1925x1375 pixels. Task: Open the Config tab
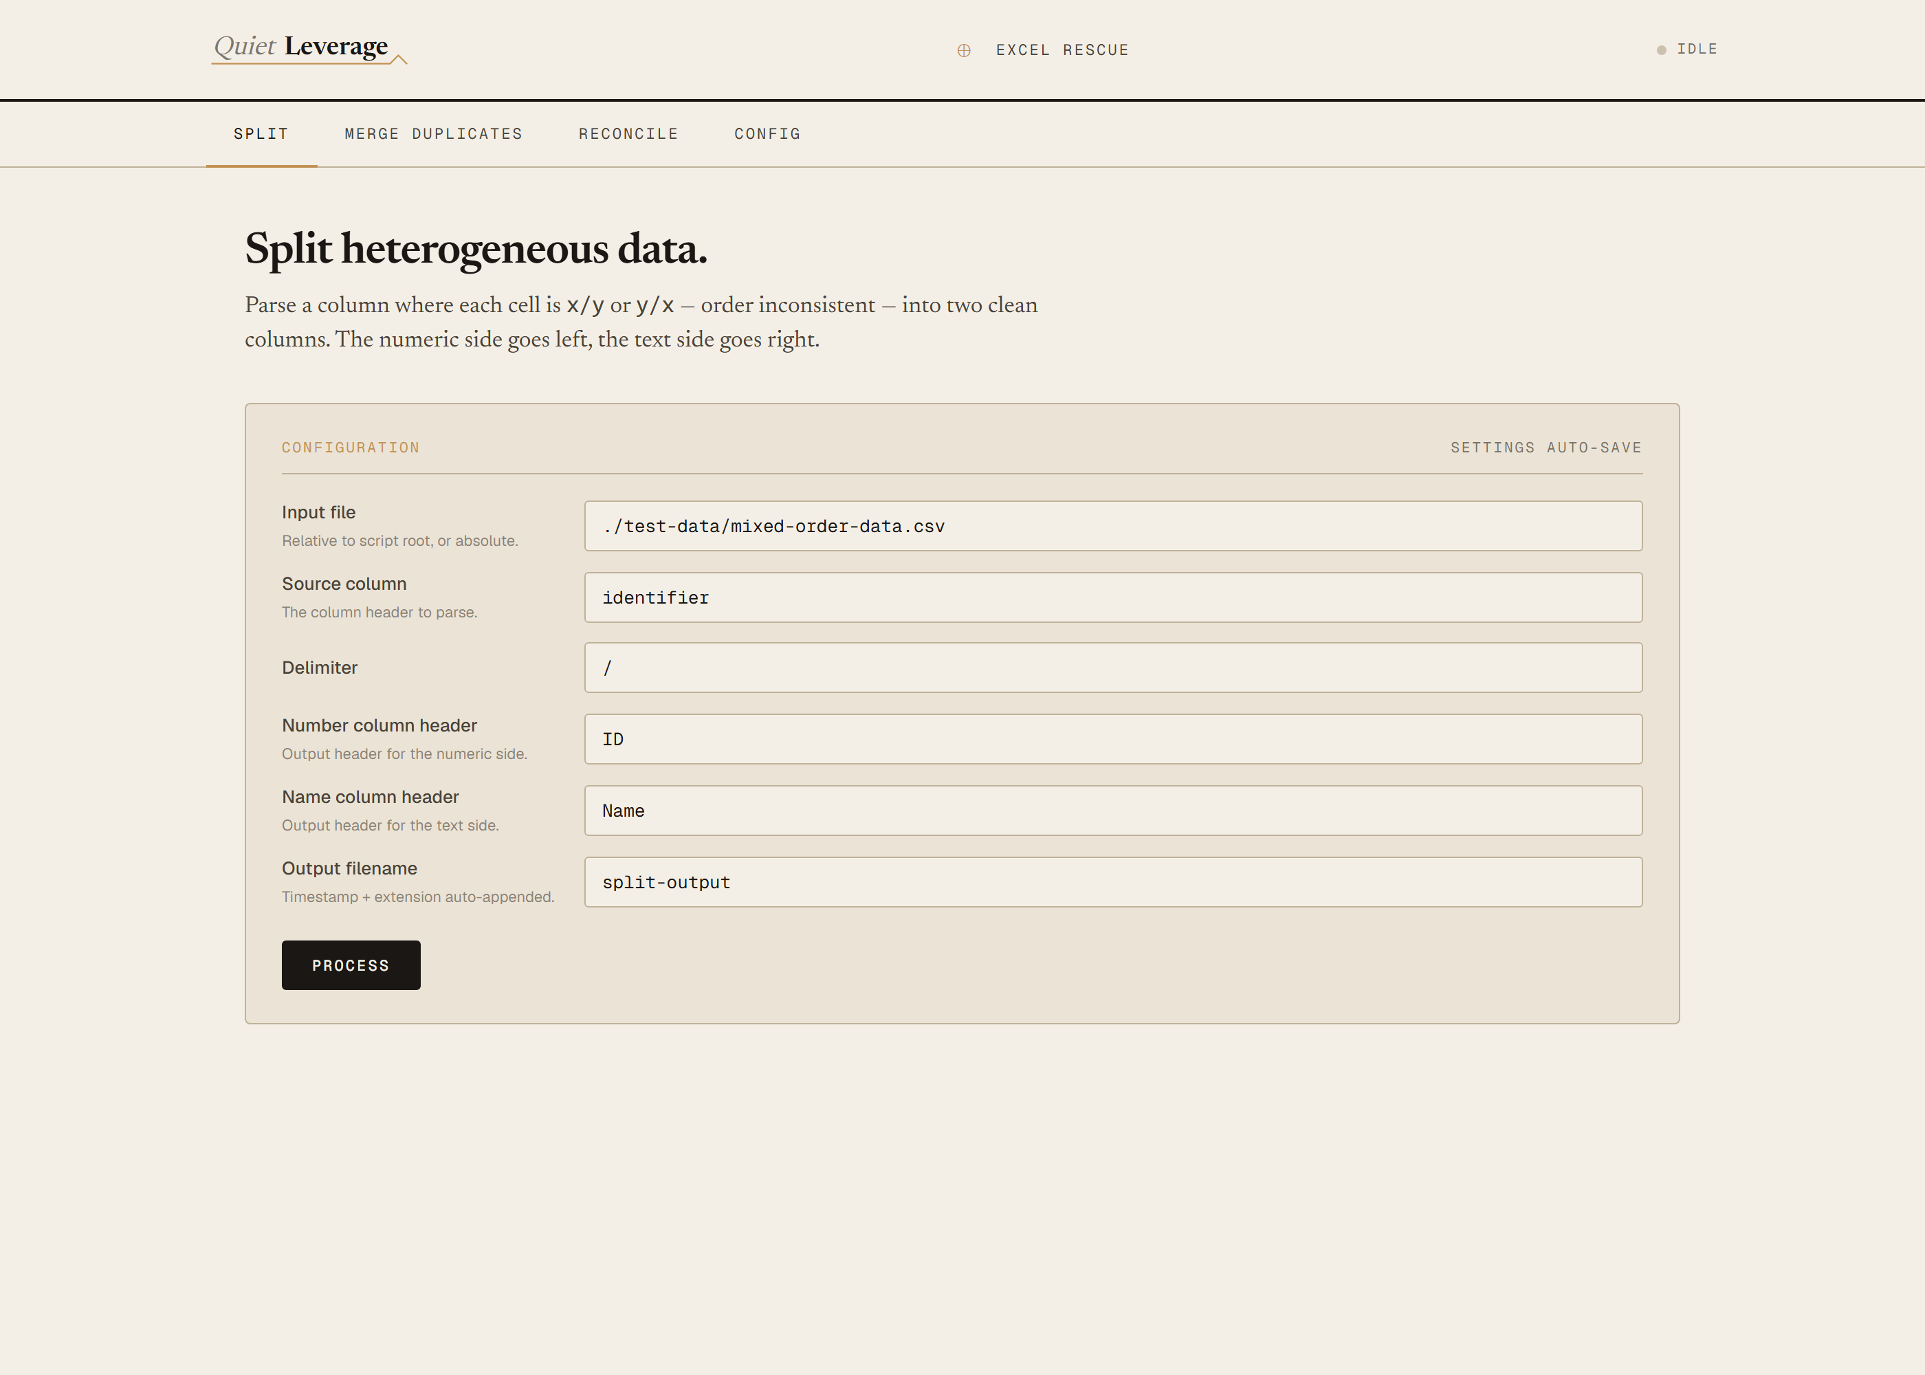coord(767,134)
